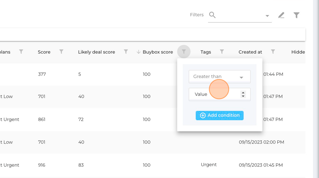Select score cell 861
This screenshot has height=178, width=319.
(42, 119)
